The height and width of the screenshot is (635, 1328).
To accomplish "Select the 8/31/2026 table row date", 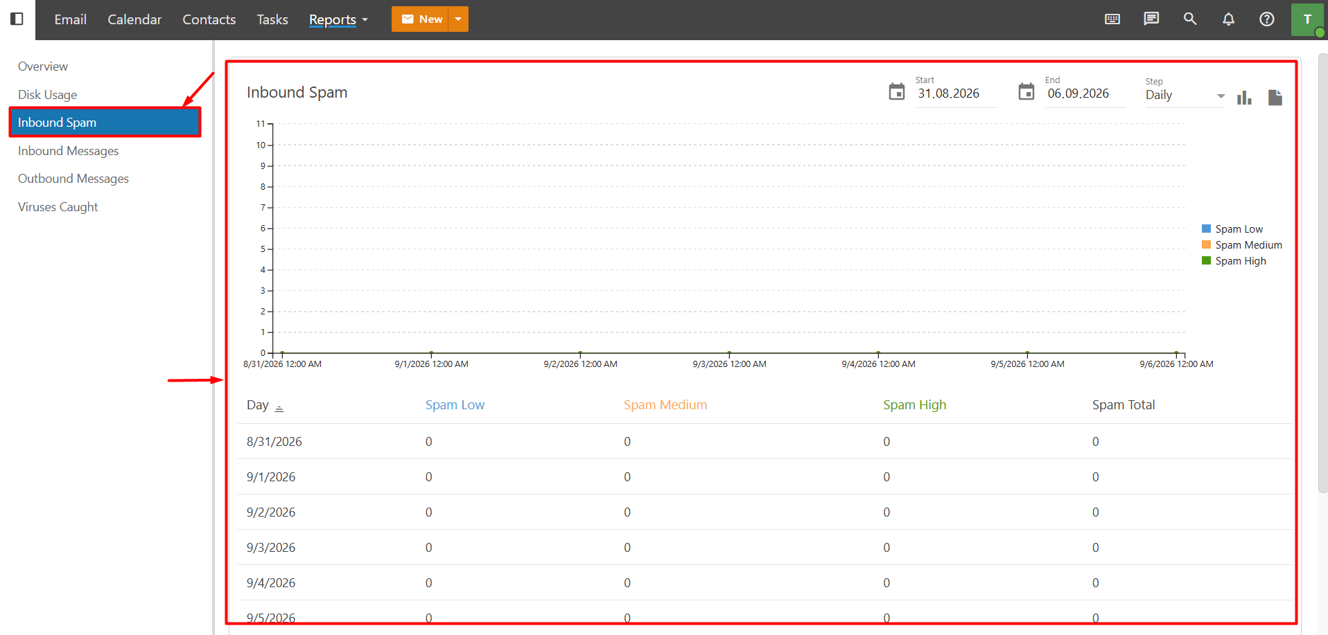I will point(274,442).
